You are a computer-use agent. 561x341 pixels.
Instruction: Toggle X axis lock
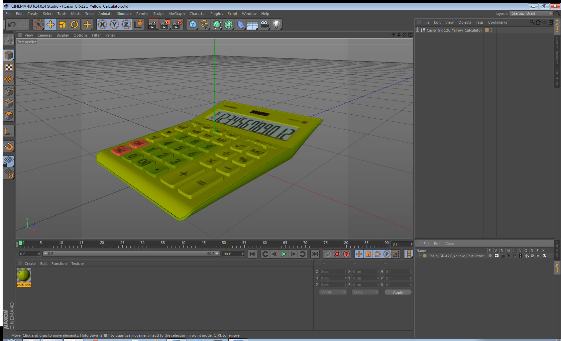pyautogui.click(x=102, y=24)
